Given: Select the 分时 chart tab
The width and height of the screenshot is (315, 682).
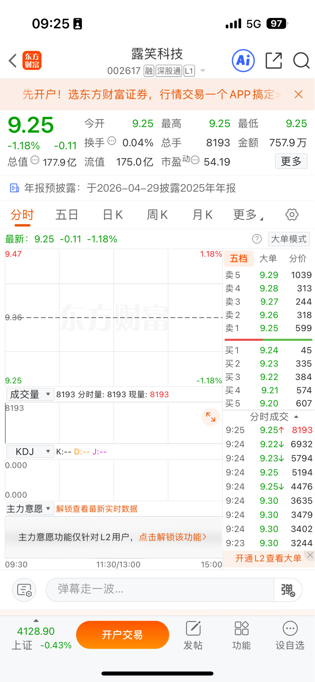Looking at the screenshot, I should (x=22, y=215).
